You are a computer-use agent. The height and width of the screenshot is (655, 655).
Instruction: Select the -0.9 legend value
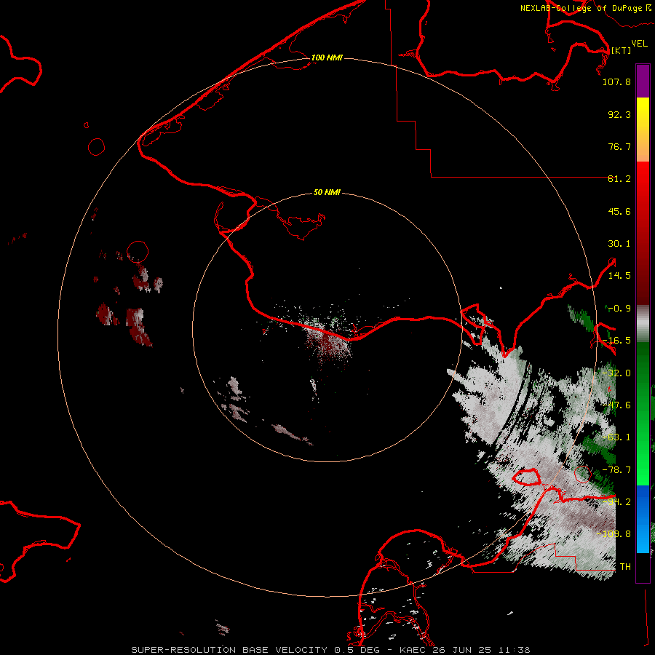click(618, 309)
